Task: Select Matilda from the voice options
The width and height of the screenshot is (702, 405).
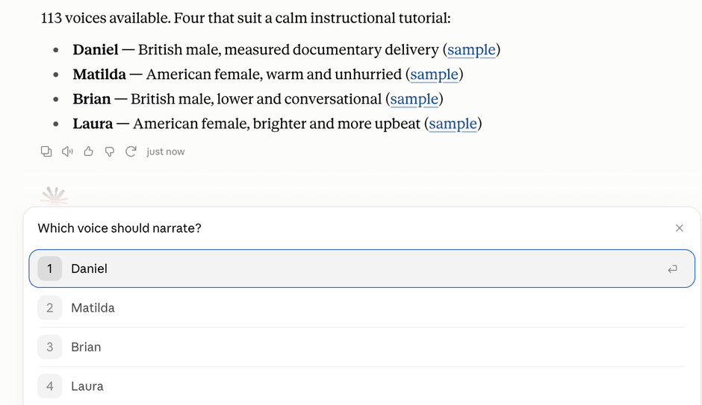Action: click(x=361, y=308)
